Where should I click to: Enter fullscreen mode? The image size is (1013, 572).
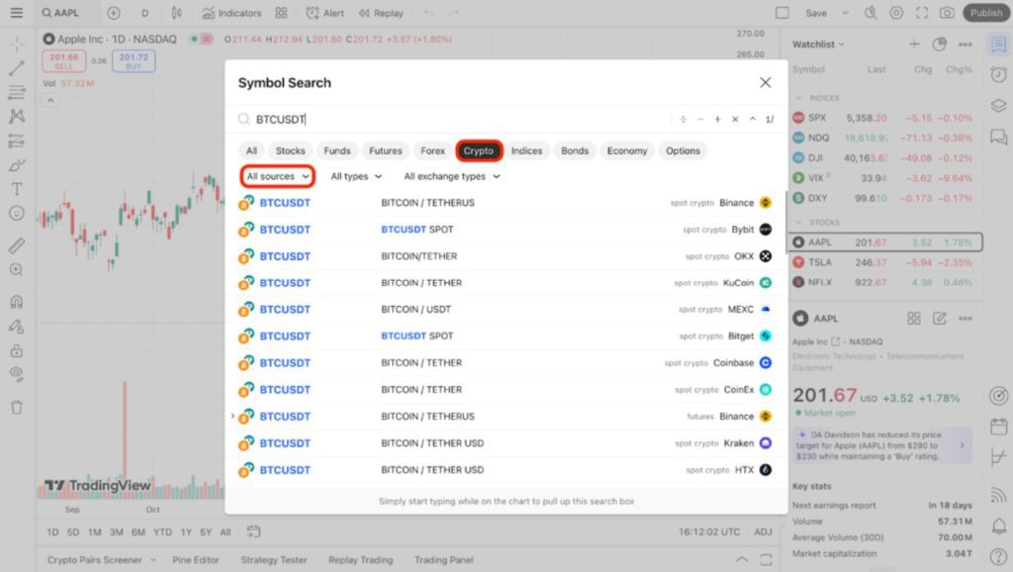tap(922, 13)
